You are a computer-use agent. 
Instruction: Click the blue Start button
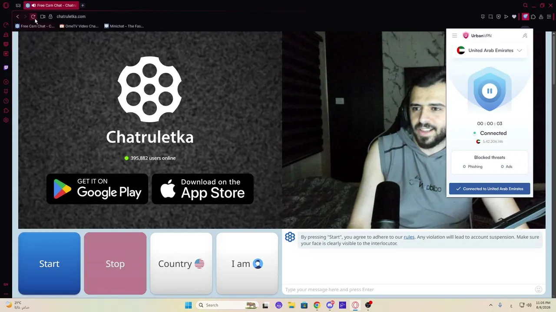(x=49, y=263)
